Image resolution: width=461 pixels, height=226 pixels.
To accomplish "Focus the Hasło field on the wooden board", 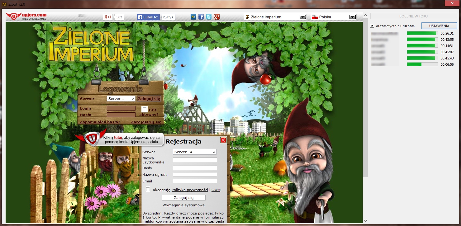I will tap(121, 115).
